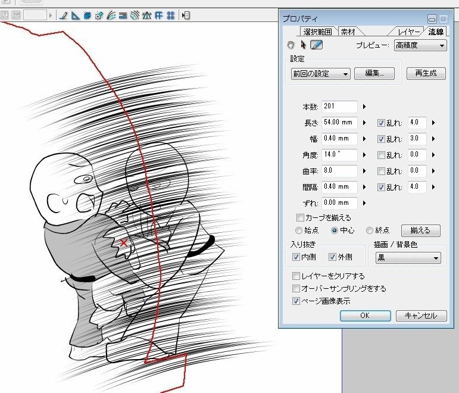Open the プレビュー 高精度 dropdown
Screen dimensions: 459x393
pos(420,46)
